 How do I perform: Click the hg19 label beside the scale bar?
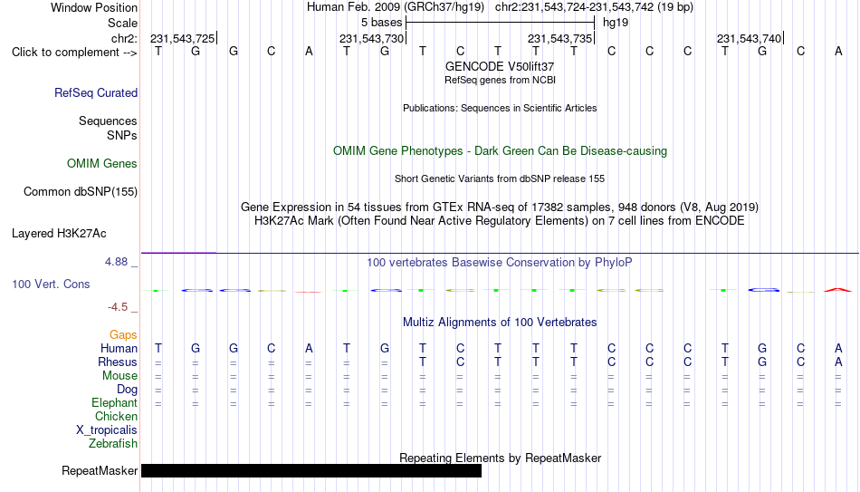pos(616,23)
